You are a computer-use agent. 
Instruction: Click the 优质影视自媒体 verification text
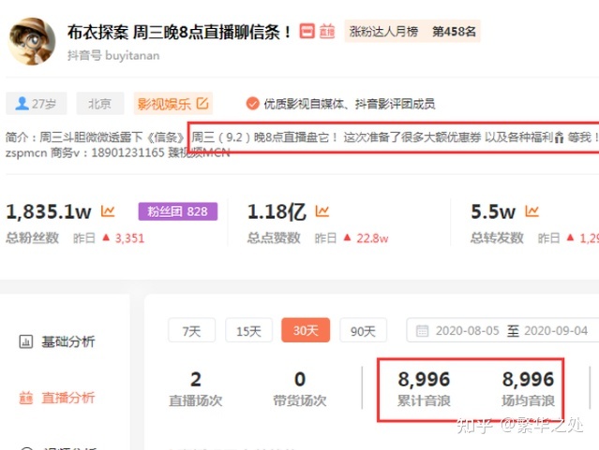[x=350, y=103]
